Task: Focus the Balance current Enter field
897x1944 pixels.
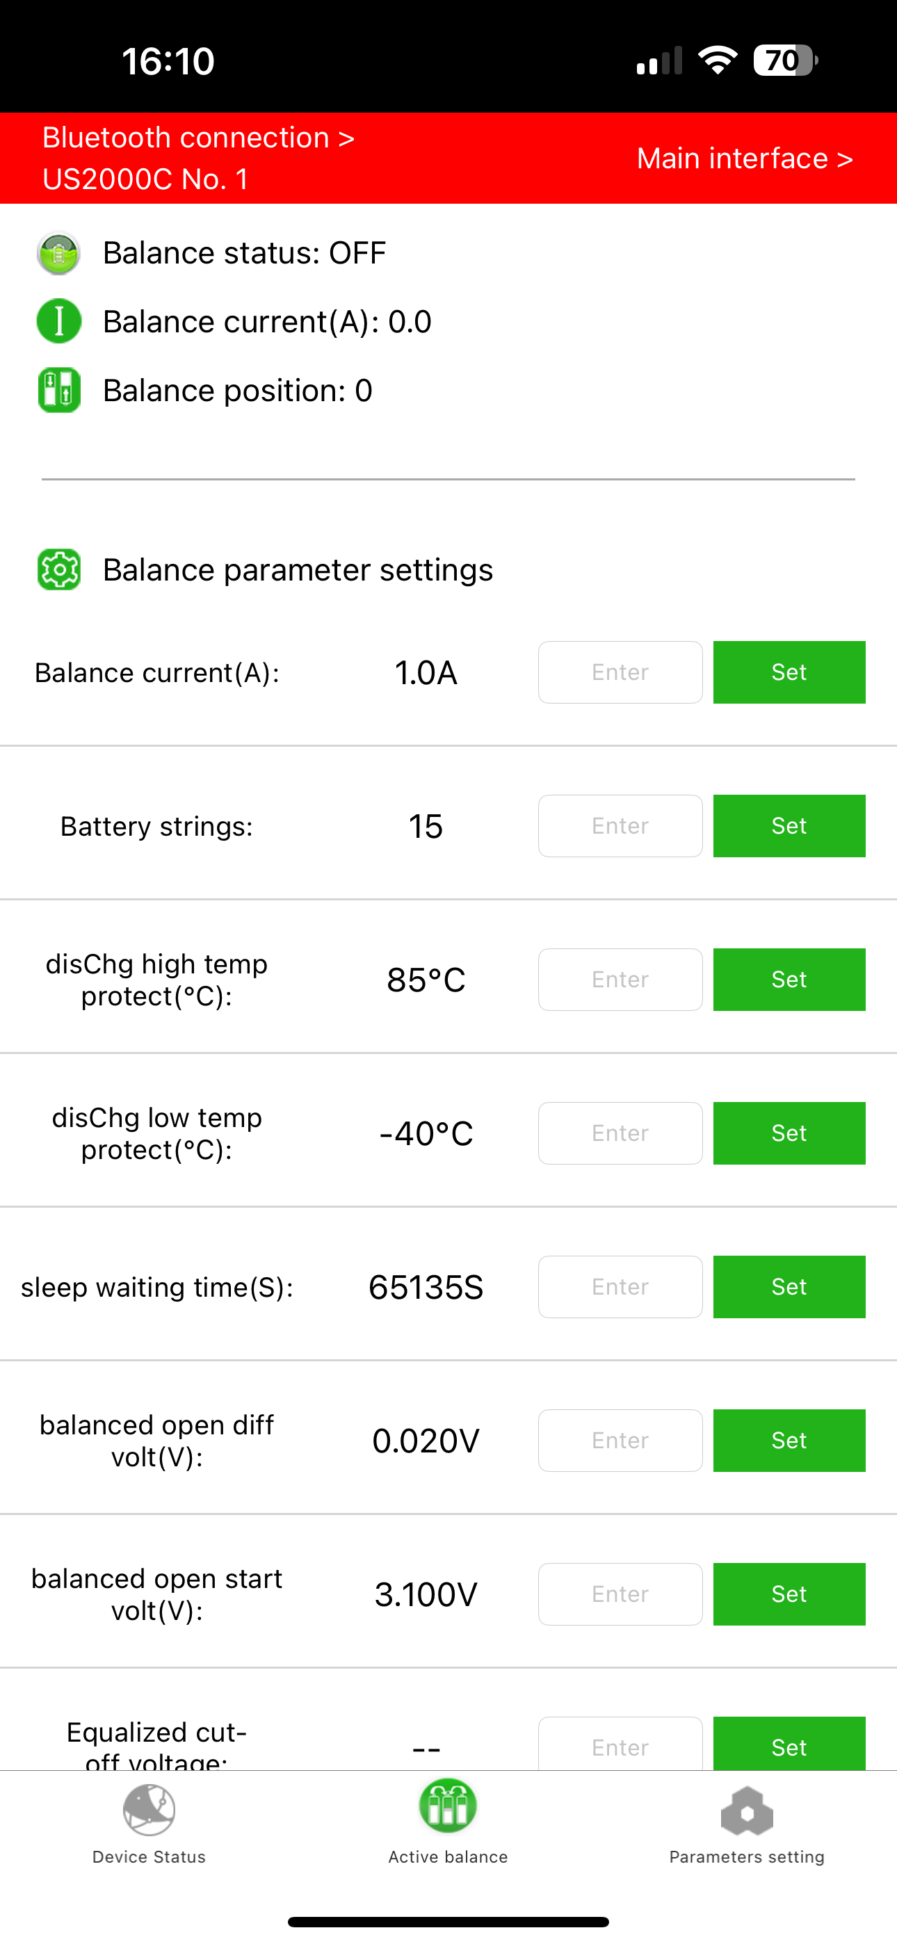Action: (x=620, y=672)
